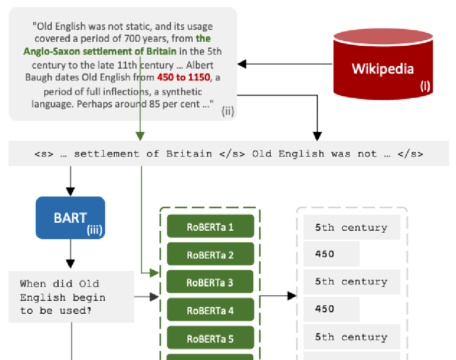This screenshot has height=360, width=456.
Task: Click the red '450 to 1150' text
Action: click(x=183, y=78)
